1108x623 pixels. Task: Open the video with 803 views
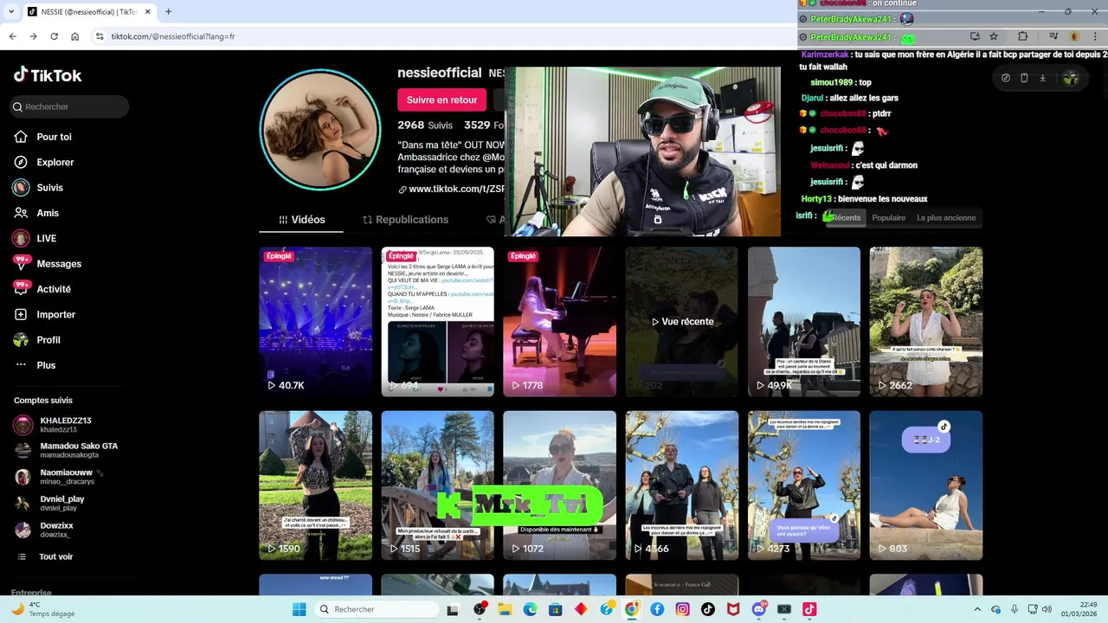(x=925, y=485)
